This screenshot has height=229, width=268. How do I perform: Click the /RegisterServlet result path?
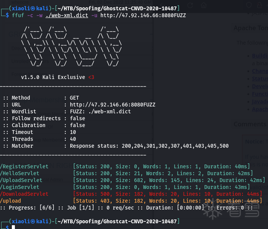point(24,166)
